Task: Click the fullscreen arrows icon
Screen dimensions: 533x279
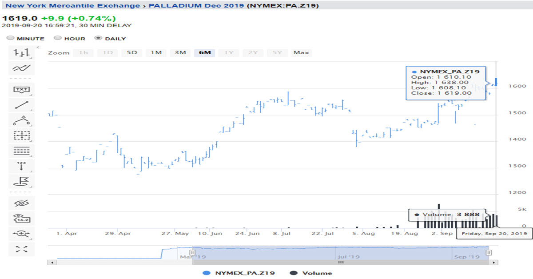Action: pos(22,249)
